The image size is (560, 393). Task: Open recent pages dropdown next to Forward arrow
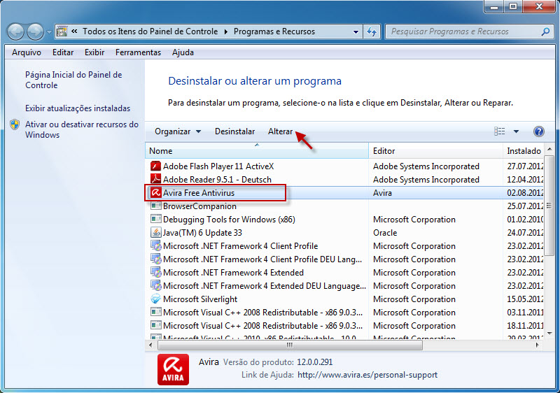49,31
